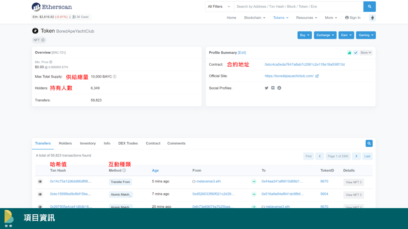This screenshot has width=408, height=229.
Task: Open the Earn dropdown button
Action: click(x=346, y=35)
